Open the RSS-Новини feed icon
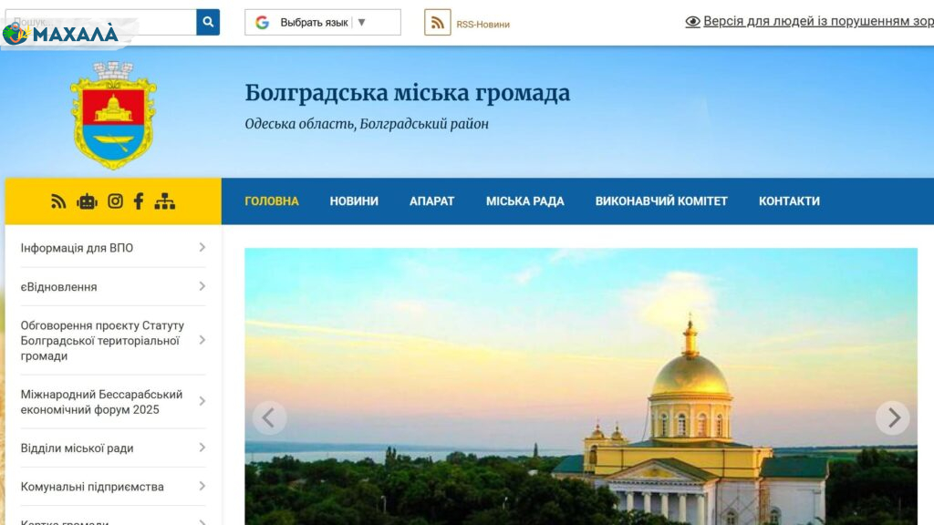 click(437, 23)
